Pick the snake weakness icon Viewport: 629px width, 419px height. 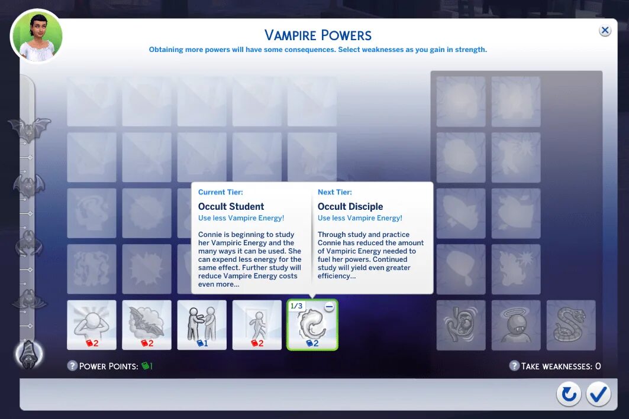coord(571,325)
